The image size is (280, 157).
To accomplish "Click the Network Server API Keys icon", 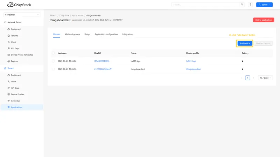I will 8,48.
